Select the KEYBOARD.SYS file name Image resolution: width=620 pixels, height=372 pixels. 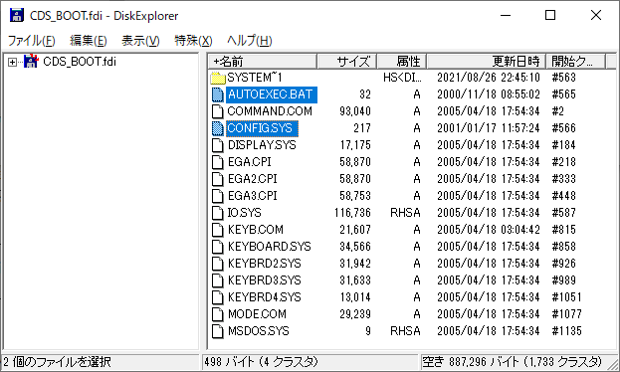(x=270, y=247)
